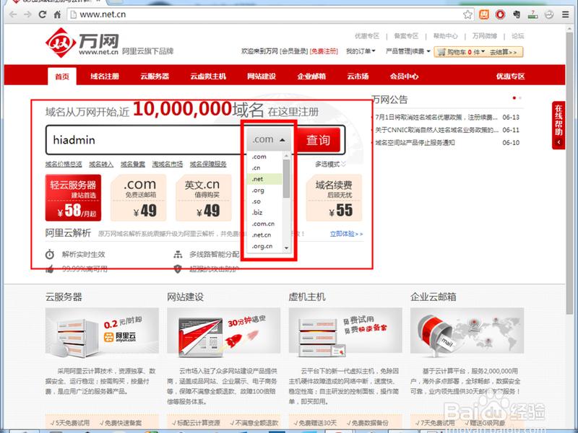578x433 pixels.
Task: Click the browser back arrow
Action: (x=13, y=14)
